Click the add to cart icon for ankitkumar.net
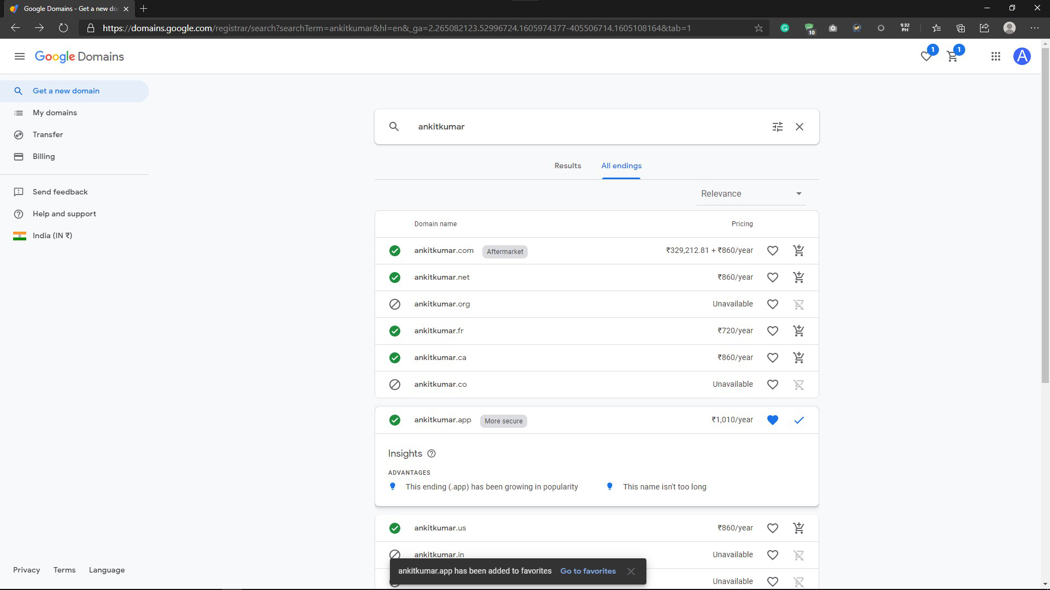This screenshot has width=1050, height=590. click(x=799, y=278)
